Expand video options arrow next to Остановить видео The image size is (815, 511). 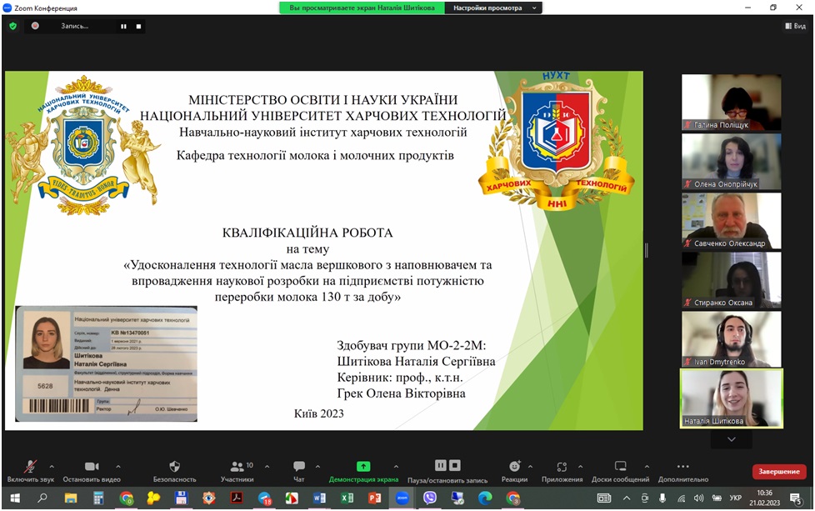point(118,466)
